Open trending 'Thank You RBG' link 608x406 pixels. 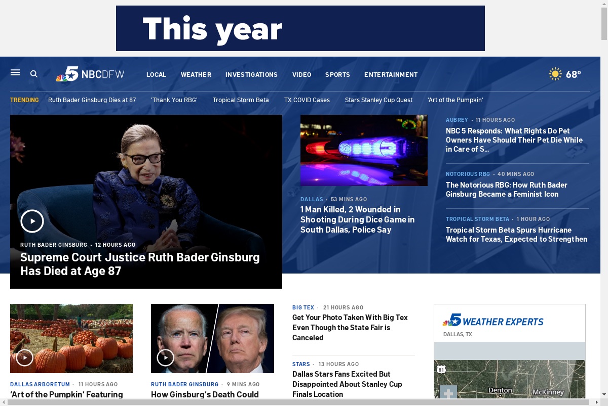174,100
